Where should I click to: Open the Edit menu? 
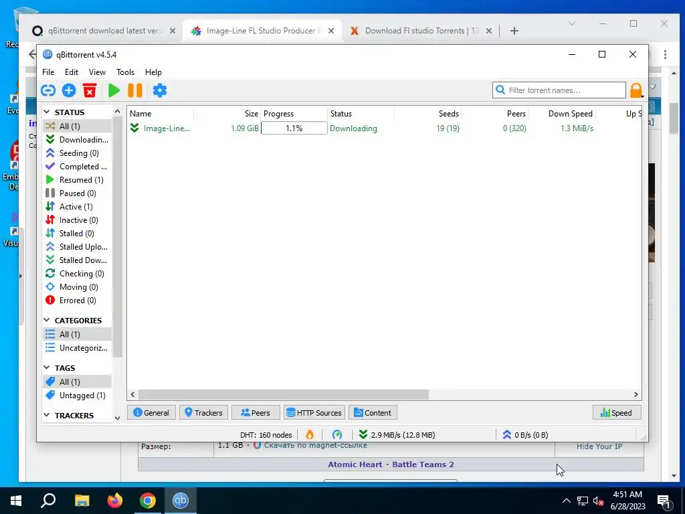tap(71, 72)
